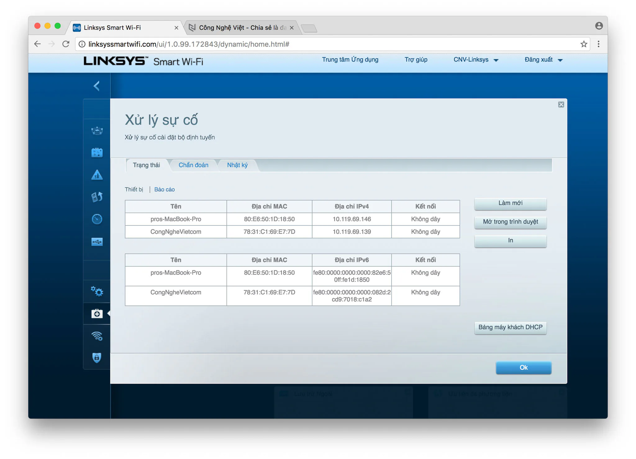Select the IPv4 address 10.119.69.146 cell

[352, 219]
